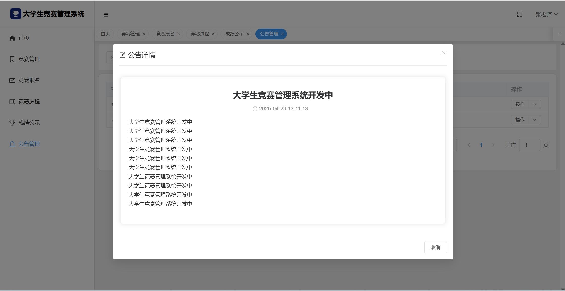Image resolution: width=565 pixels, height=291 pixels.
Task: Close the 公告详情 dialog with X
Action: [x=444, y=53]
